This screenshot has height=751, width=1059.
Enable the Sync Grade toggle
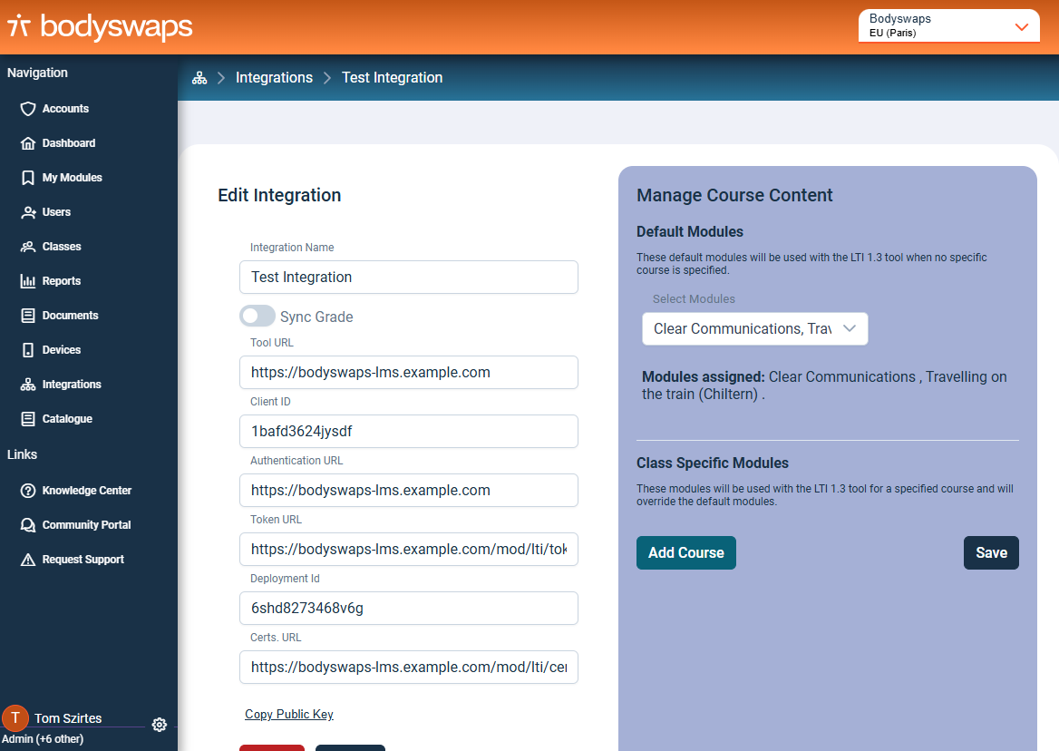[257, 317]
